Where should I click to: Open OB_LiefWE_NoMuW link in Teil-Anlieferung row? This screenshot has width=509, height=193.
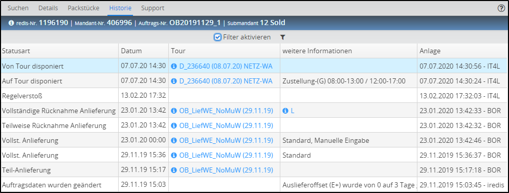[x=226, y=170]
